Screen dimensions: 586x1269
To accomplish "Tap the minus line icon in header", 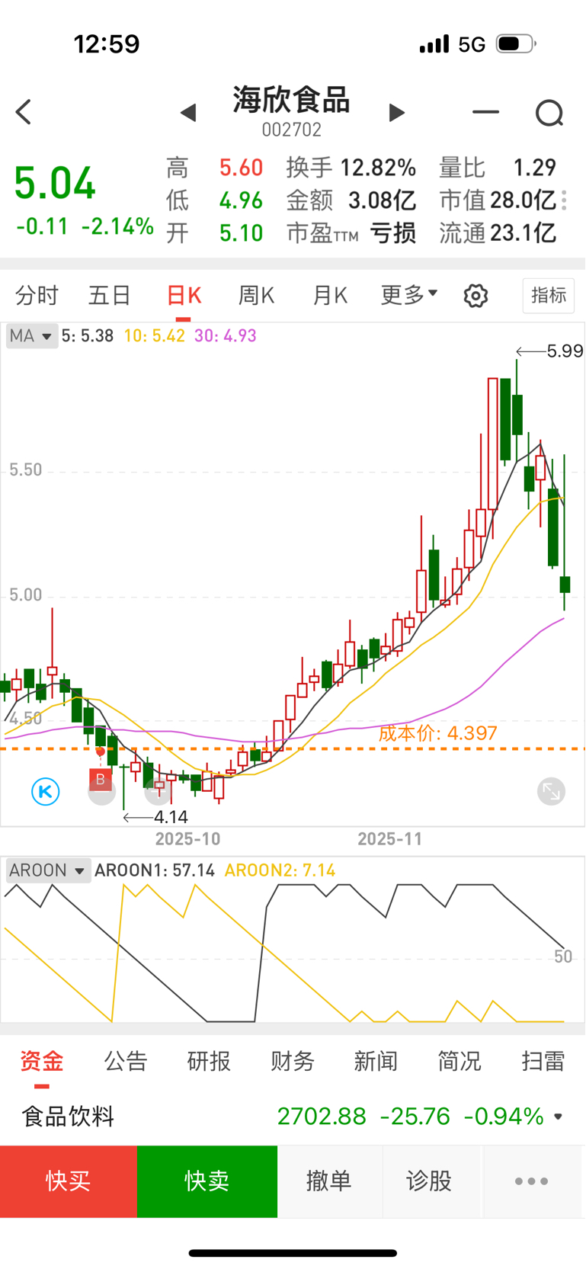I will click(485, 112).
